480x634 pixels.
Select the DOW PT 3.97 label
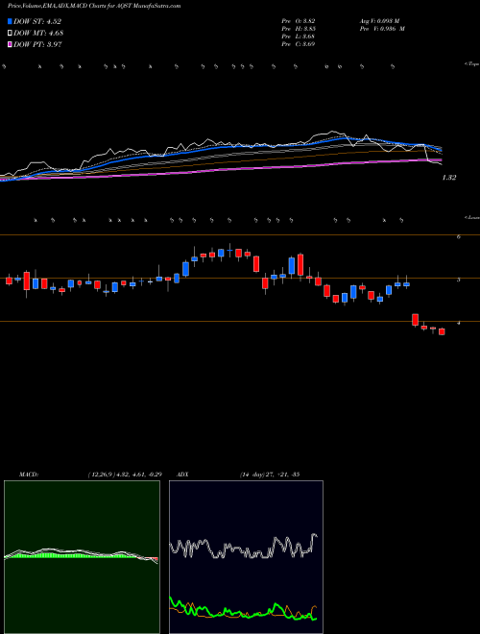[37, 44]
